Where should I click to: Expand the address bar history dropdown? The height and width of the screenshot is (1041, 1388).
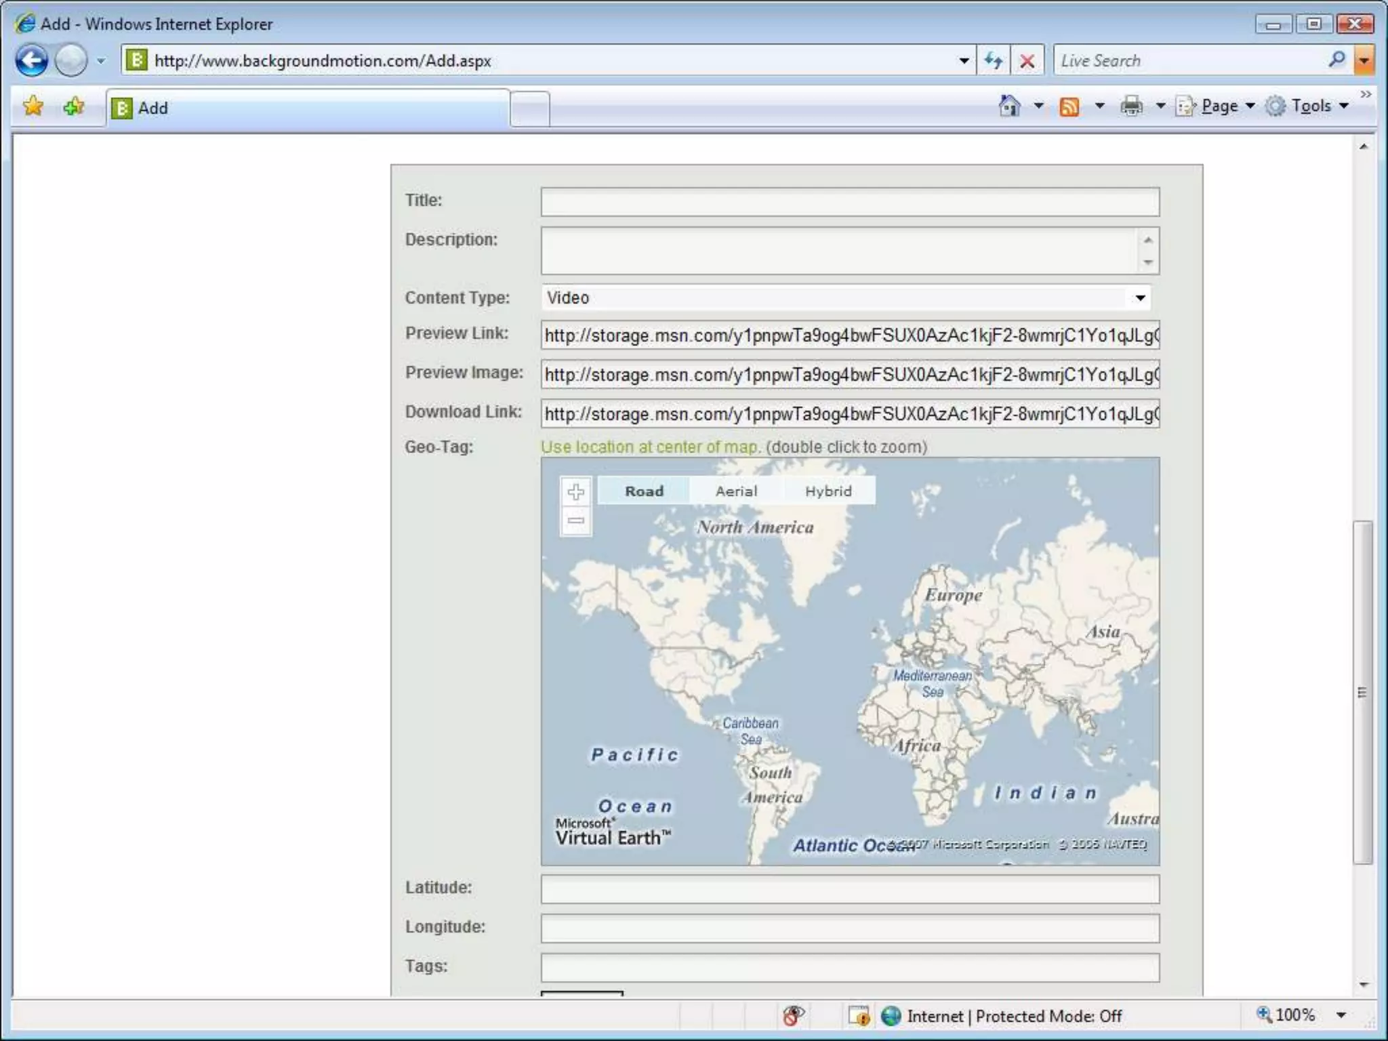click(x=964, y=61)
